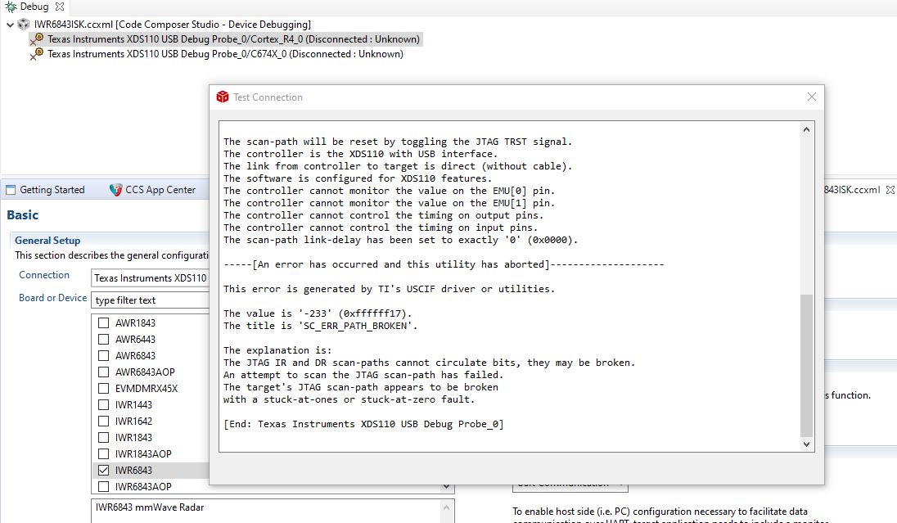The image size is (897, 523).
Task: Uncheck the IWR6843 device checkbox
Action: pyautogui.click(x=104, y=471)
